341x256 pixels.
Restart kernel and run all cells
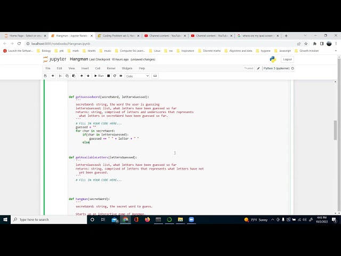pyautogui.click(x=121, y=76)
